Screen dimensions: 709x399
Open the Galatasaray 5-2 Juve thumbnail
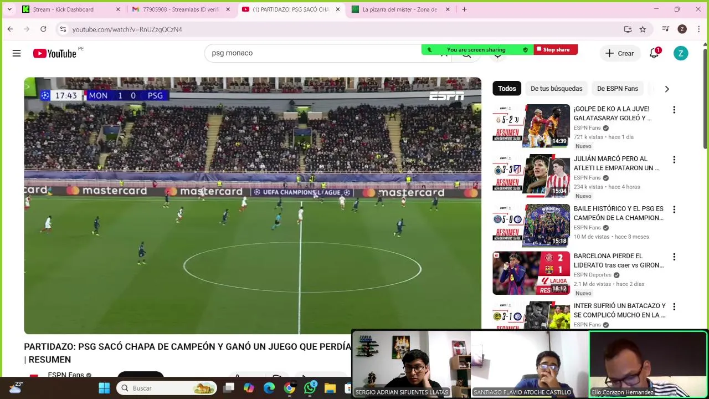tap(531, 126)
